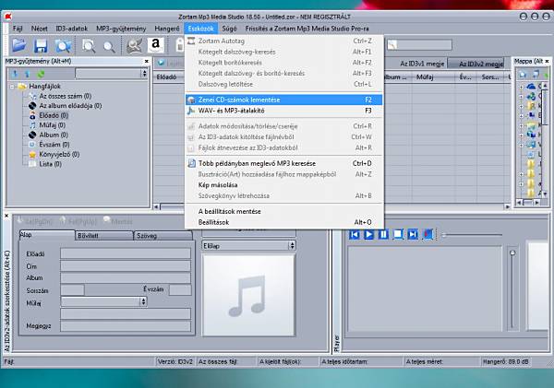
Task: Click the Cím input field
Action: [126, 266]
